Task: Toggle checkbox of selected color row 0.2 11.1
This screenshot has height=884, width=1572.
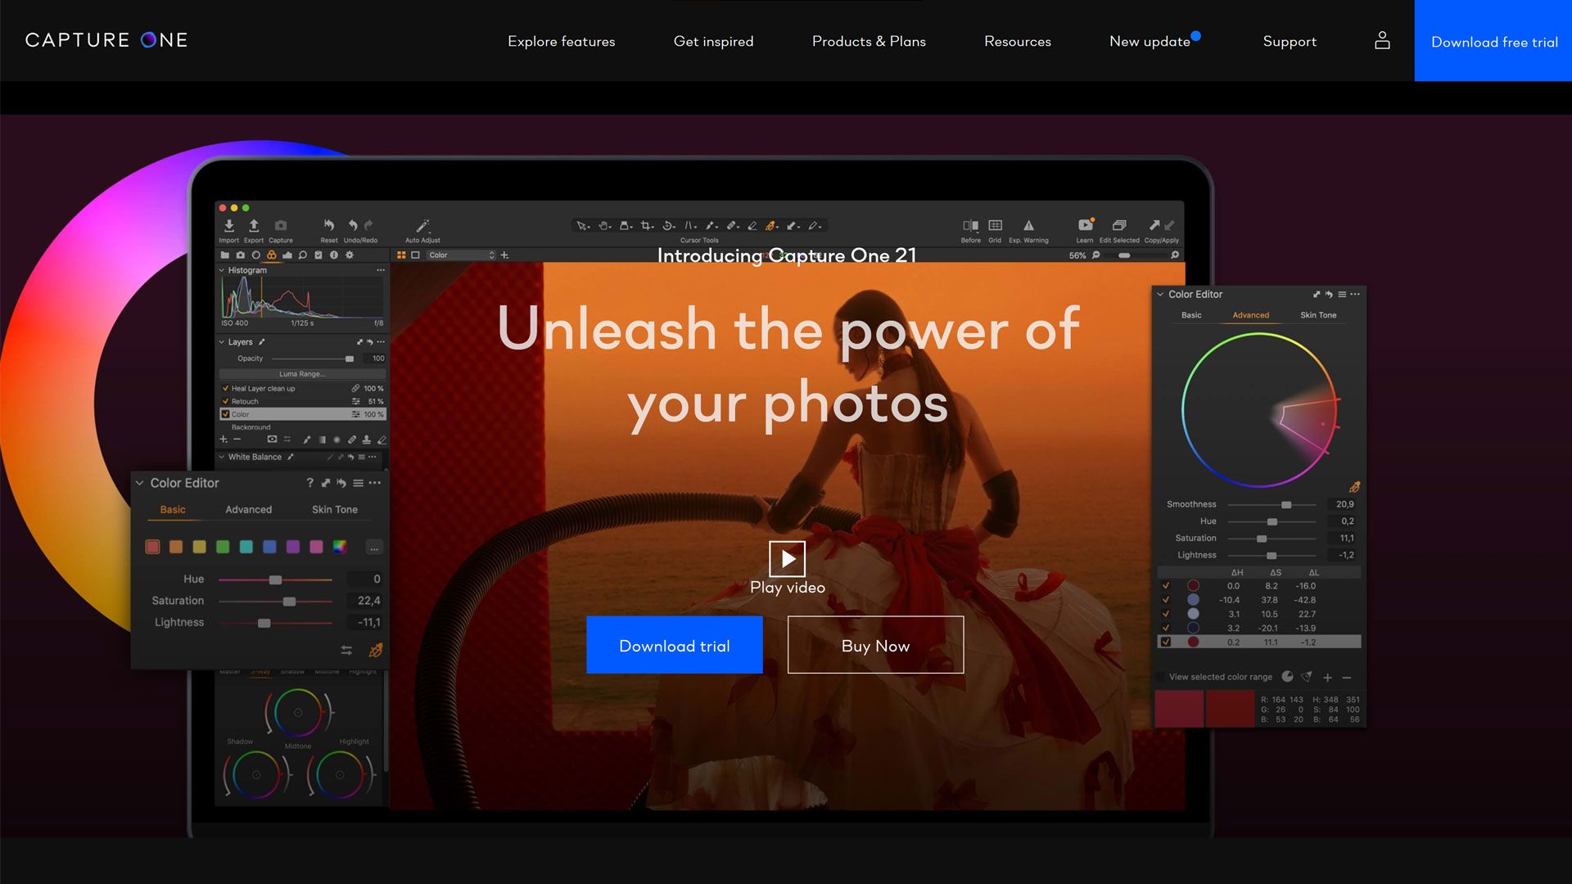Action: (1166, 642)
